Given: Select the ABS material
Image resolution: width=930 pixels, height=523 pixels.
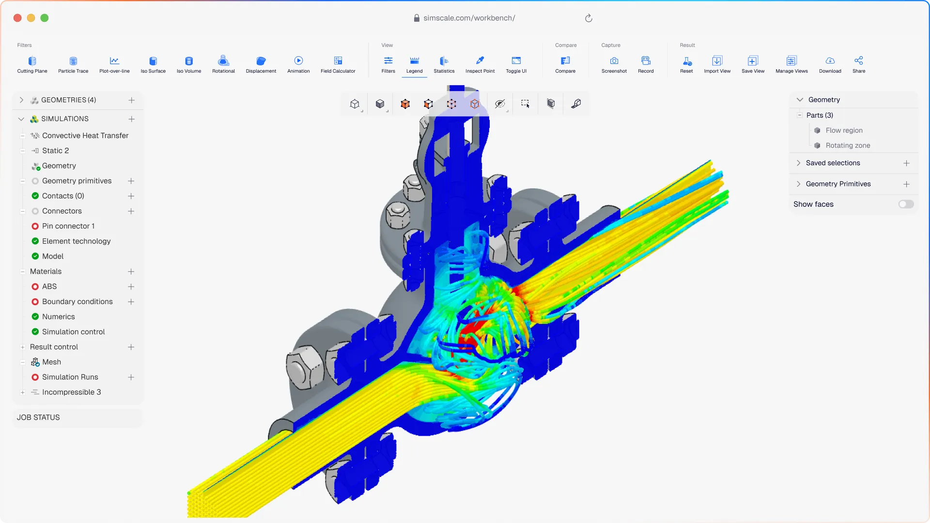Looking at the screenshot, I should pos(49,286).
